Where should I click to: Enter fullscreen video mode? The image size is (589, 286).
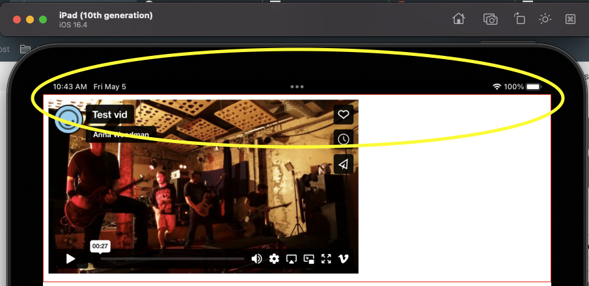pyautogui.click(x=326, y=259)
